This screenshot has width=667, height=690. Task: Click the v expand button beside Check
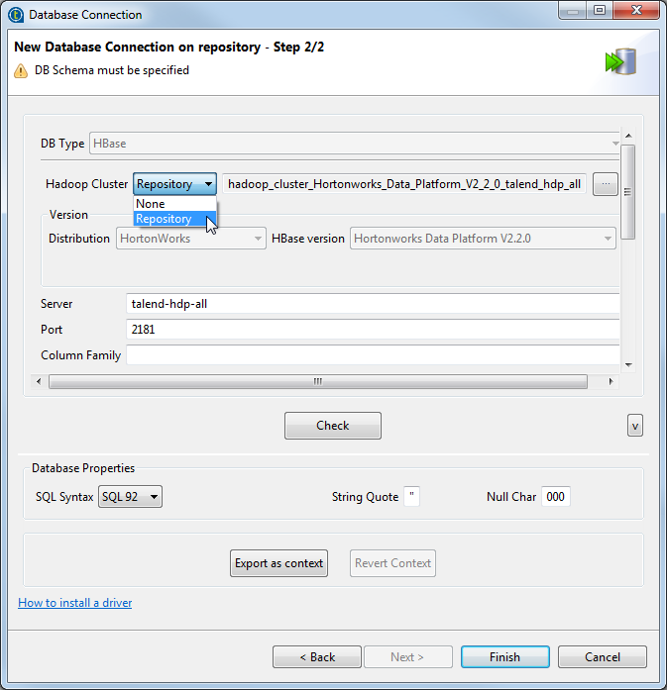pyautogui.click(x=635, y=426)
